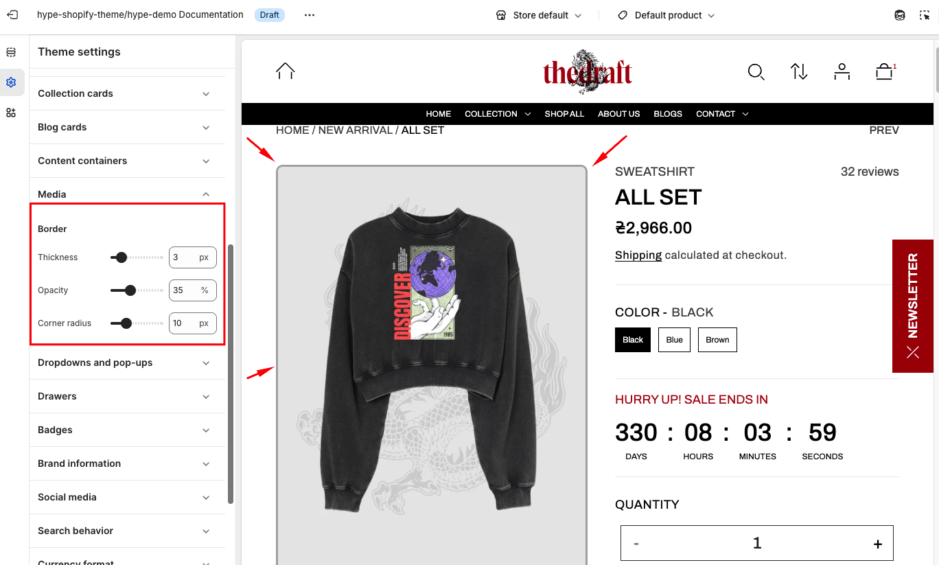Select the Black color option
Image resolution: width=939 pixels, height=565 pixels.
(x=633, y=340)
